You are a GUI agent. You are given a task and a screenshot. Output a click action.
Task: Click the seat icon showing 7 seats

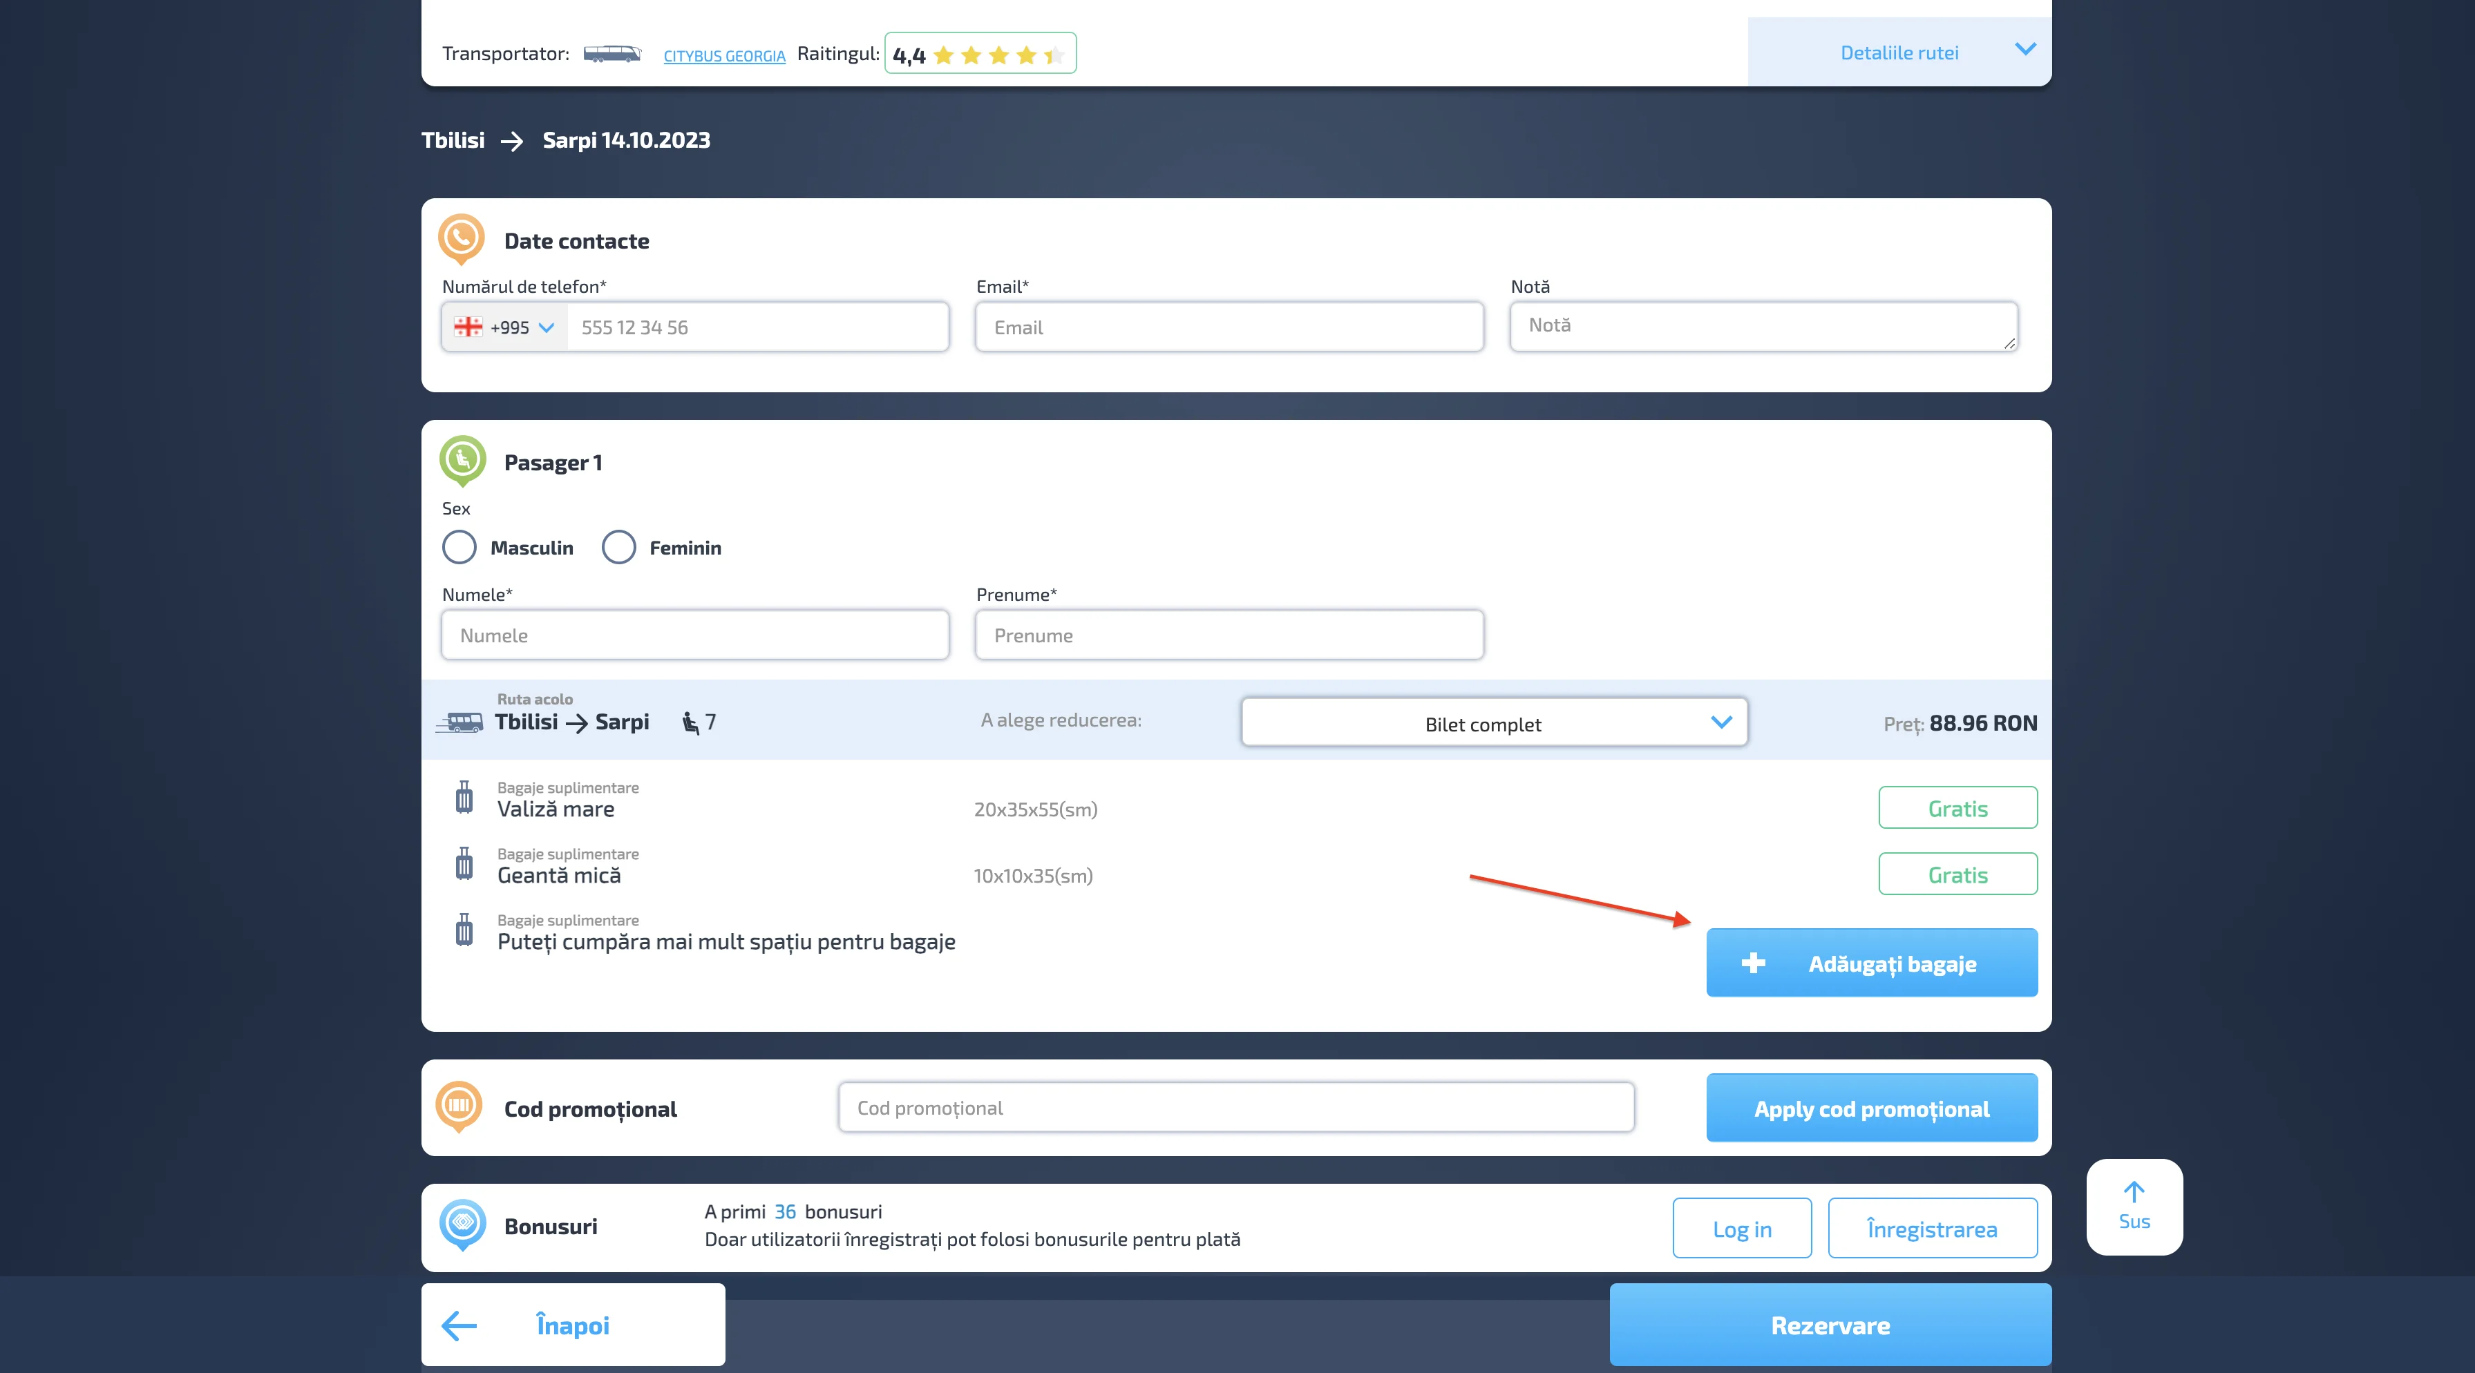[x=691, y=722]
